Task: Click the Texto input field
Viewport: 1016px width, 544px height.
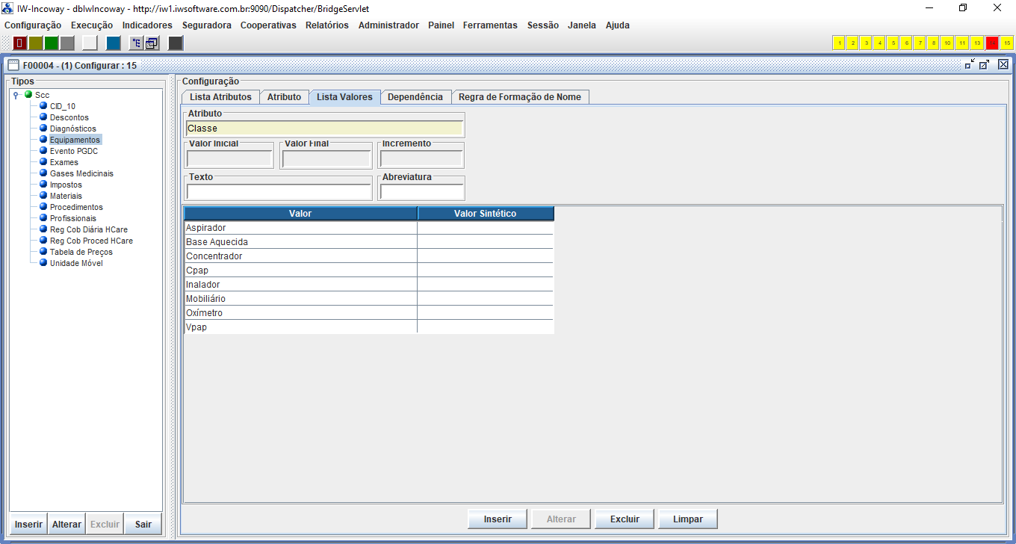Action: [x=279, y=191]
